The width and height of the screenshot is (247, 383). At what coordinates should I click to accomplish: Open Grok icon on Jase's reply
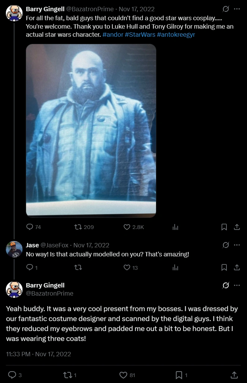coord(226,245)
